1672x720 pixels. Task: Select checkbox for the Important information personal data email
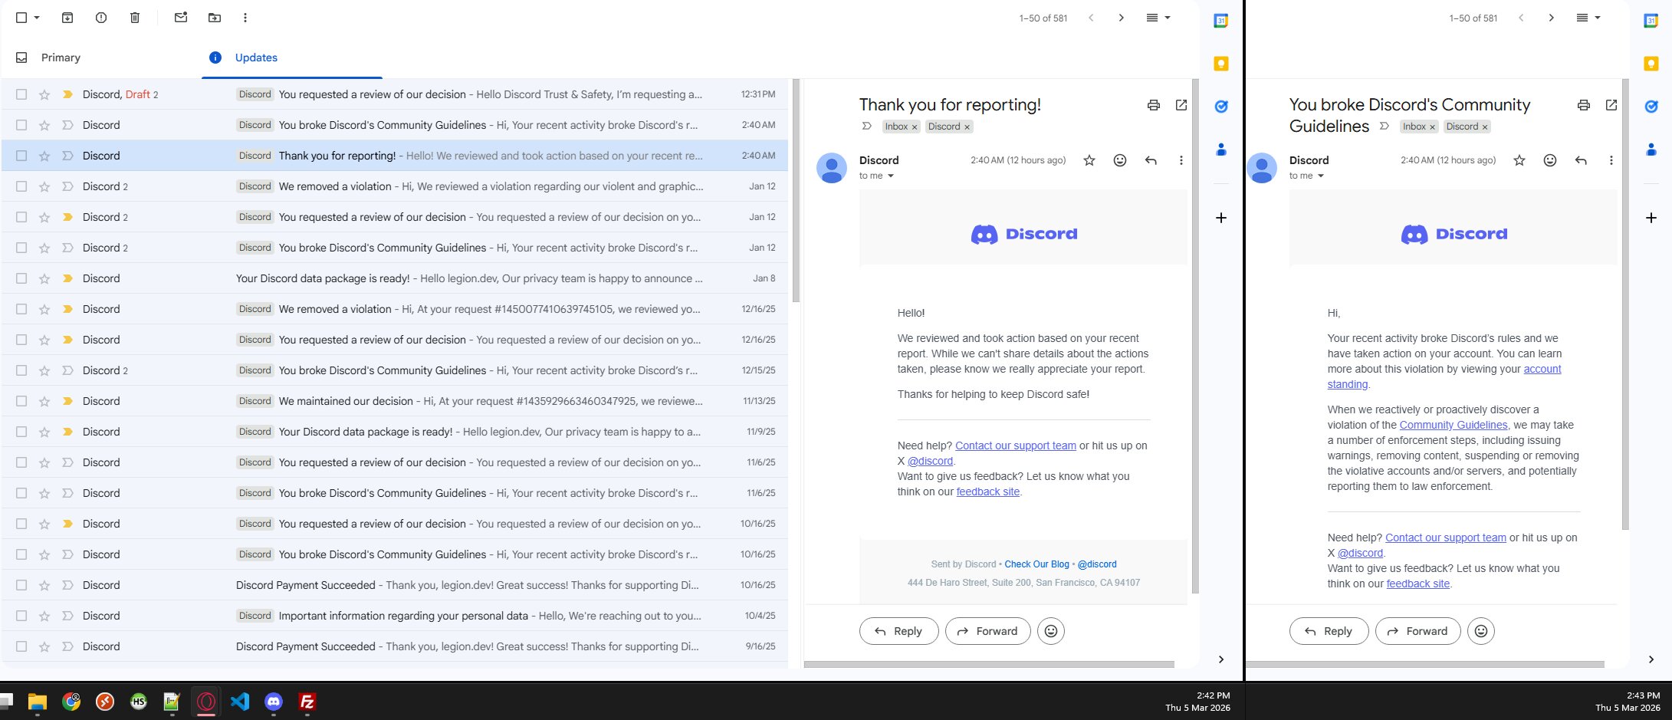click(21, 616)
